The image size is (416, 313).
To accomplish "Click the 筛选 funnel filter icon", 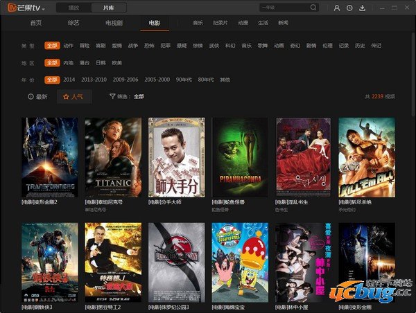I will coord(112,97).
